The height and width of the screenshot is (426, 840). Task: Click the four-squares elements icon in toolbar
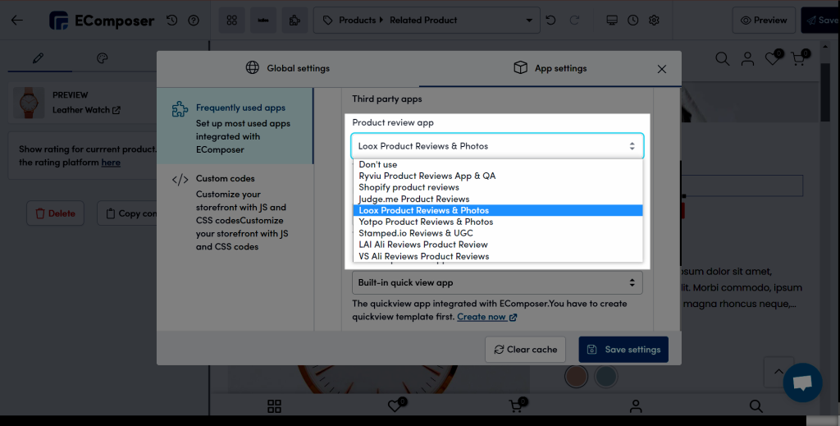point(232,21)
